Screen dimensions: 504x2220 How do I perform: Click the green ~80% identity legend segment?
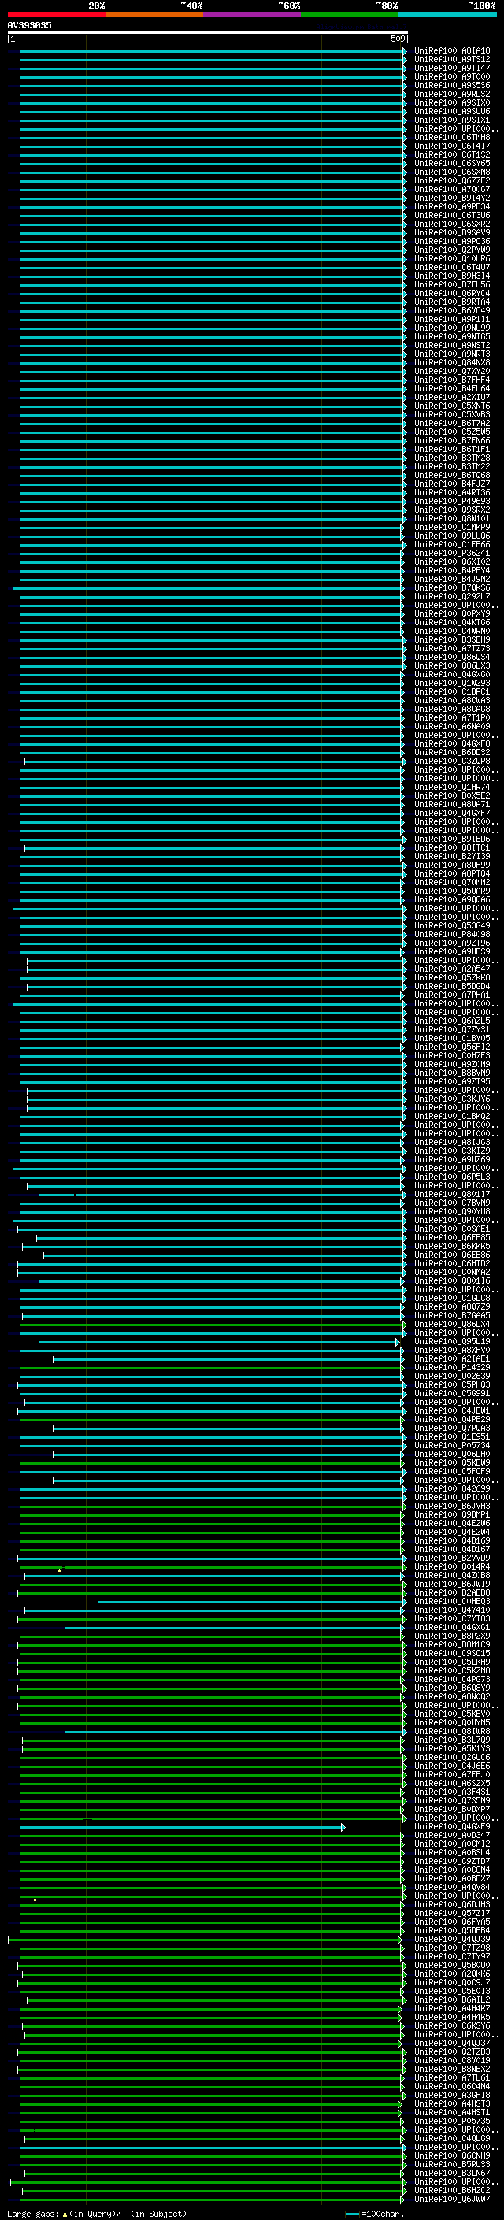350,14
